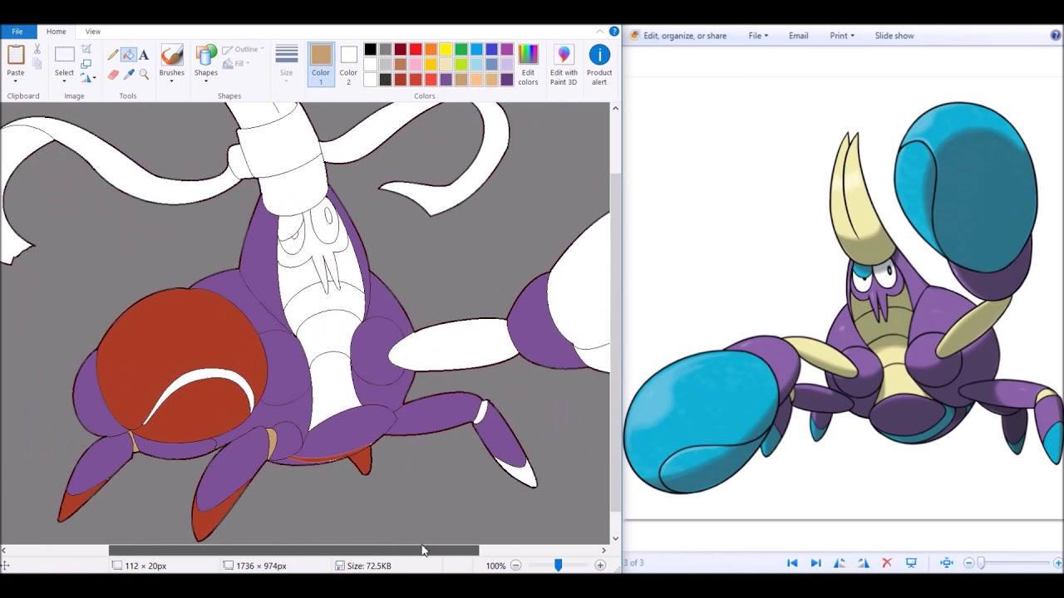The image size is (1064, 598).
Task: Zoom out button in Paint status bar
Action: click(x=515, y=566)
